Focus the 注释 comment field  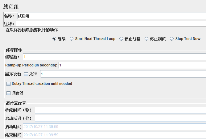coord(111,24)
